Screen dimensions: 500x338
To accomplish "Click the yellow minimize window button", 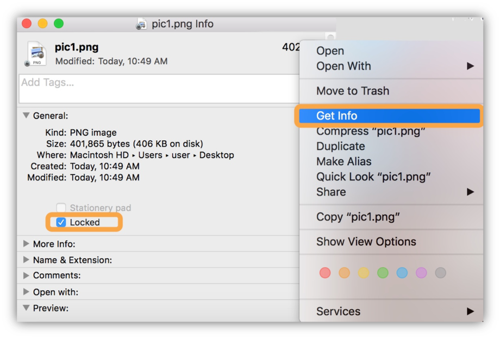I will click(x=42, y=24).
